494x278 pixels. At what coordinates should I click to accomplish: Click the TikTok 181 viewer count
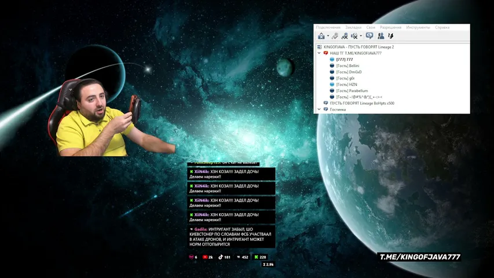point(227,257)
